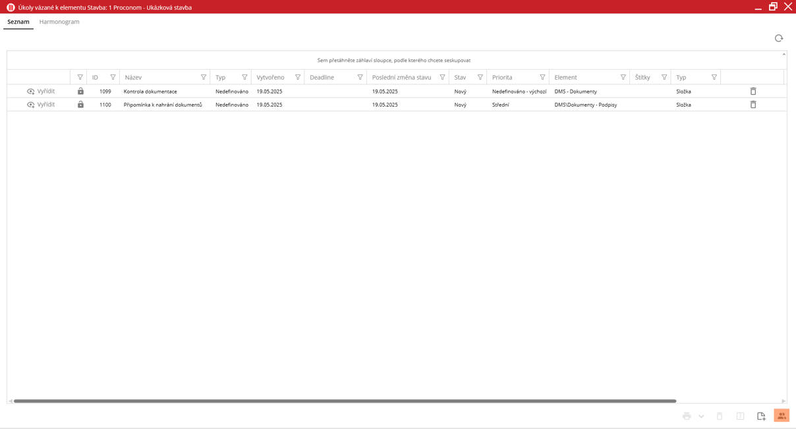Expand the print options chevron arrow
This screenshot has height=429, width=796.
[701, 416]
